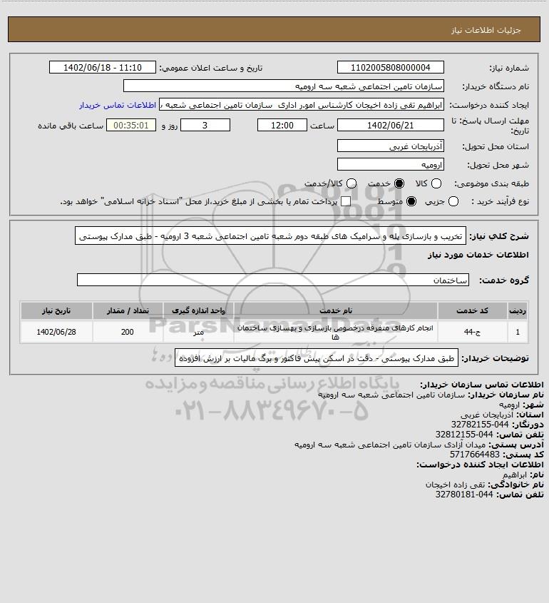This screenshot has width=549, height=603.
Task: Click the delivery province field آذربایجان غربی
Action: (390, 146)
